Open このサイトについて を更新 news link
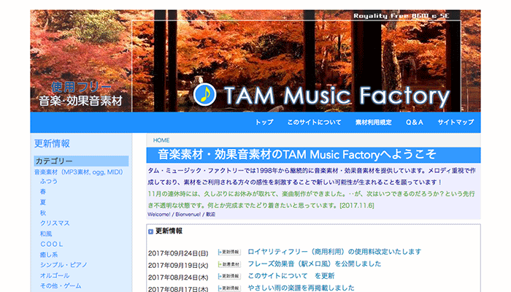This screenshot has height=292, width=511. (x=291, y=276)
